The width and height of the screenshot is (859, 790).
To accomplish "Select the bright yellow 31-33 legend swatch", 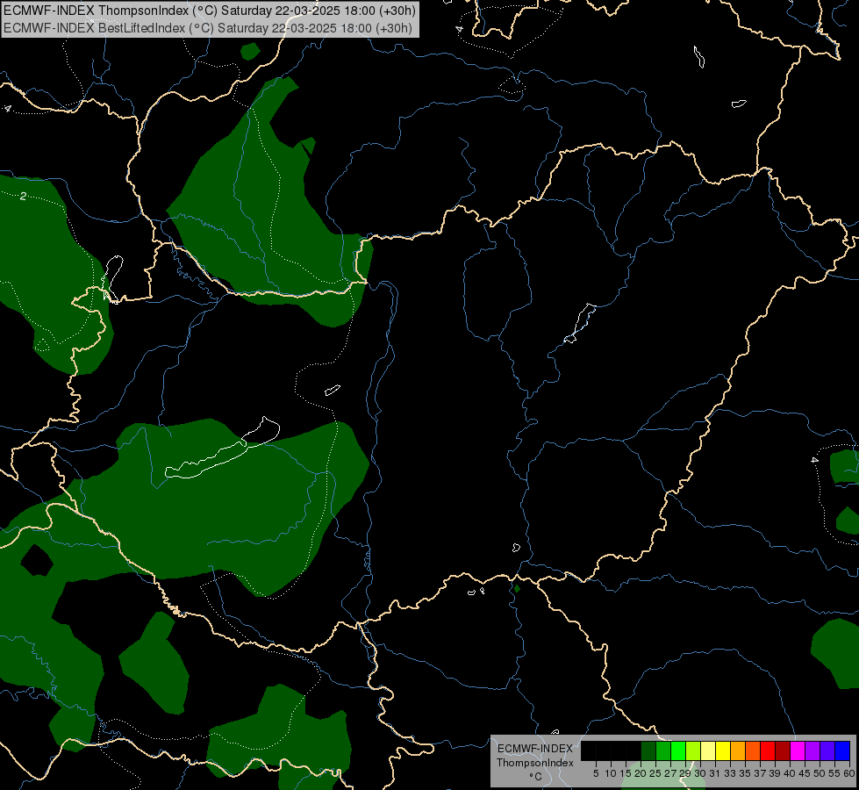I will tap(723, 750).
